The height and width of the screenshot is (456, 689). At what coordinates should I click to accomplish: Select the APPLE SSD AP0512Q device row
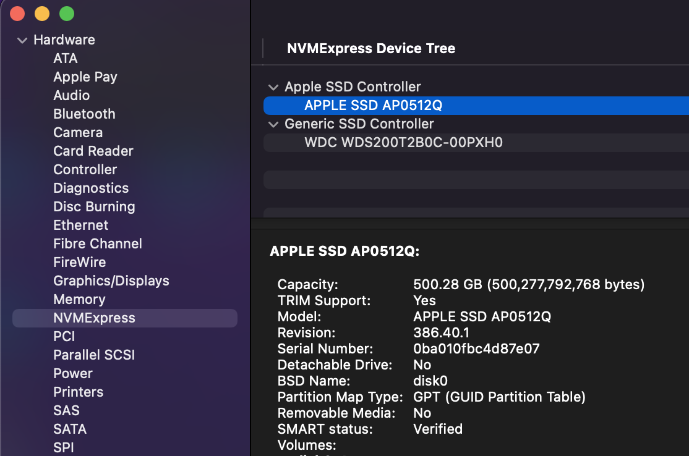[476, 106]
